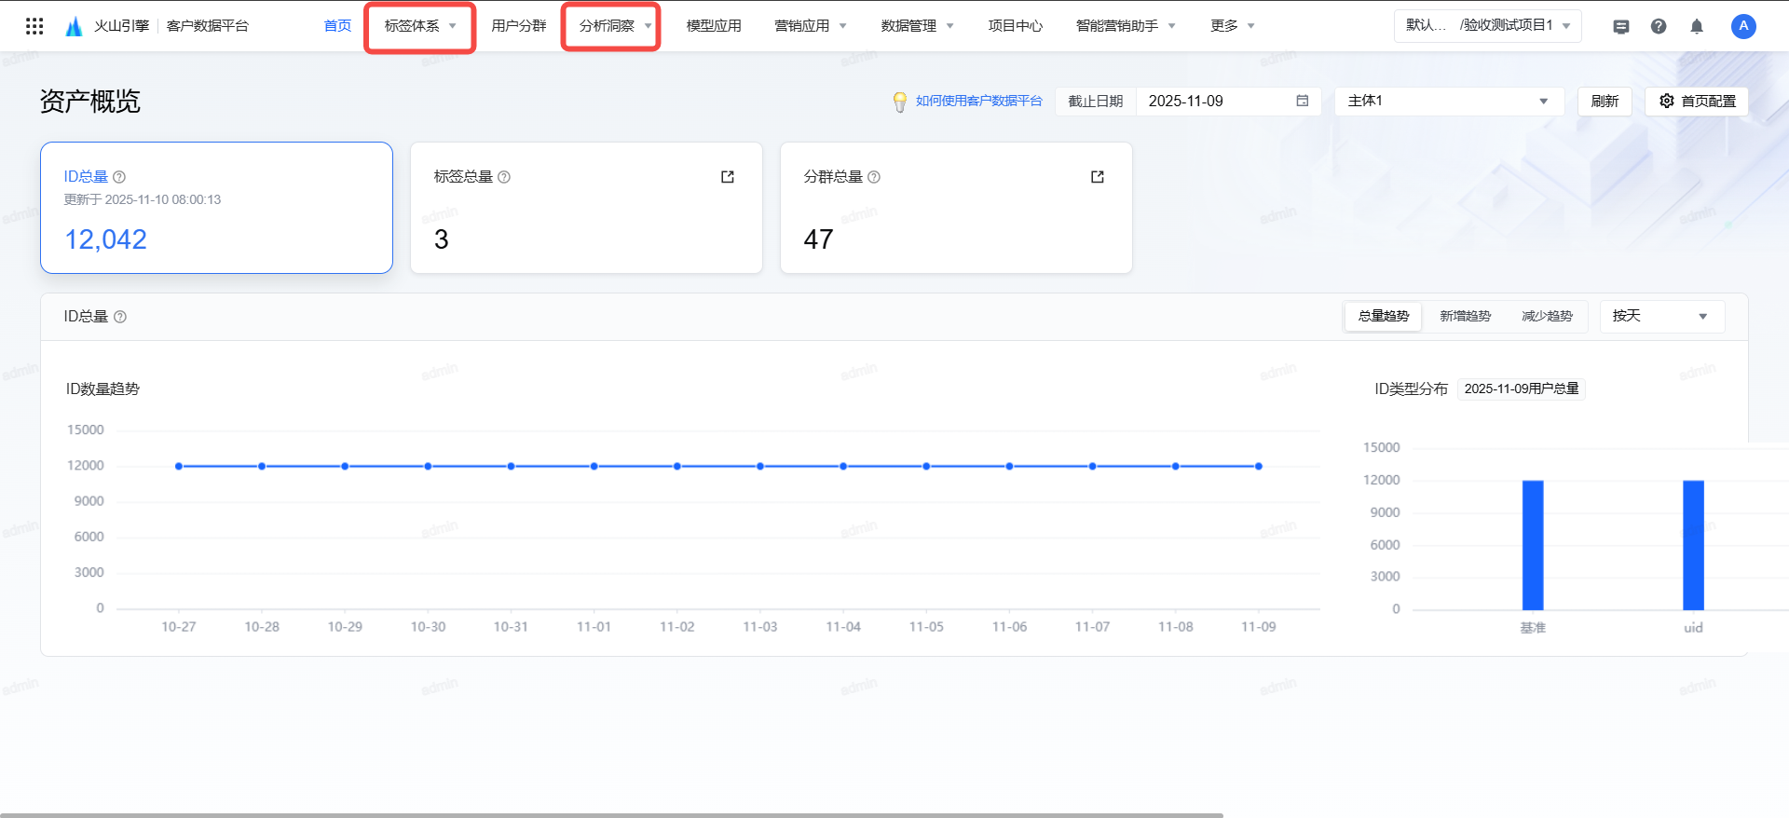Click the notification bell icon
The width and height of the screenshot is (1789, 818).
tap(1697, 26)
